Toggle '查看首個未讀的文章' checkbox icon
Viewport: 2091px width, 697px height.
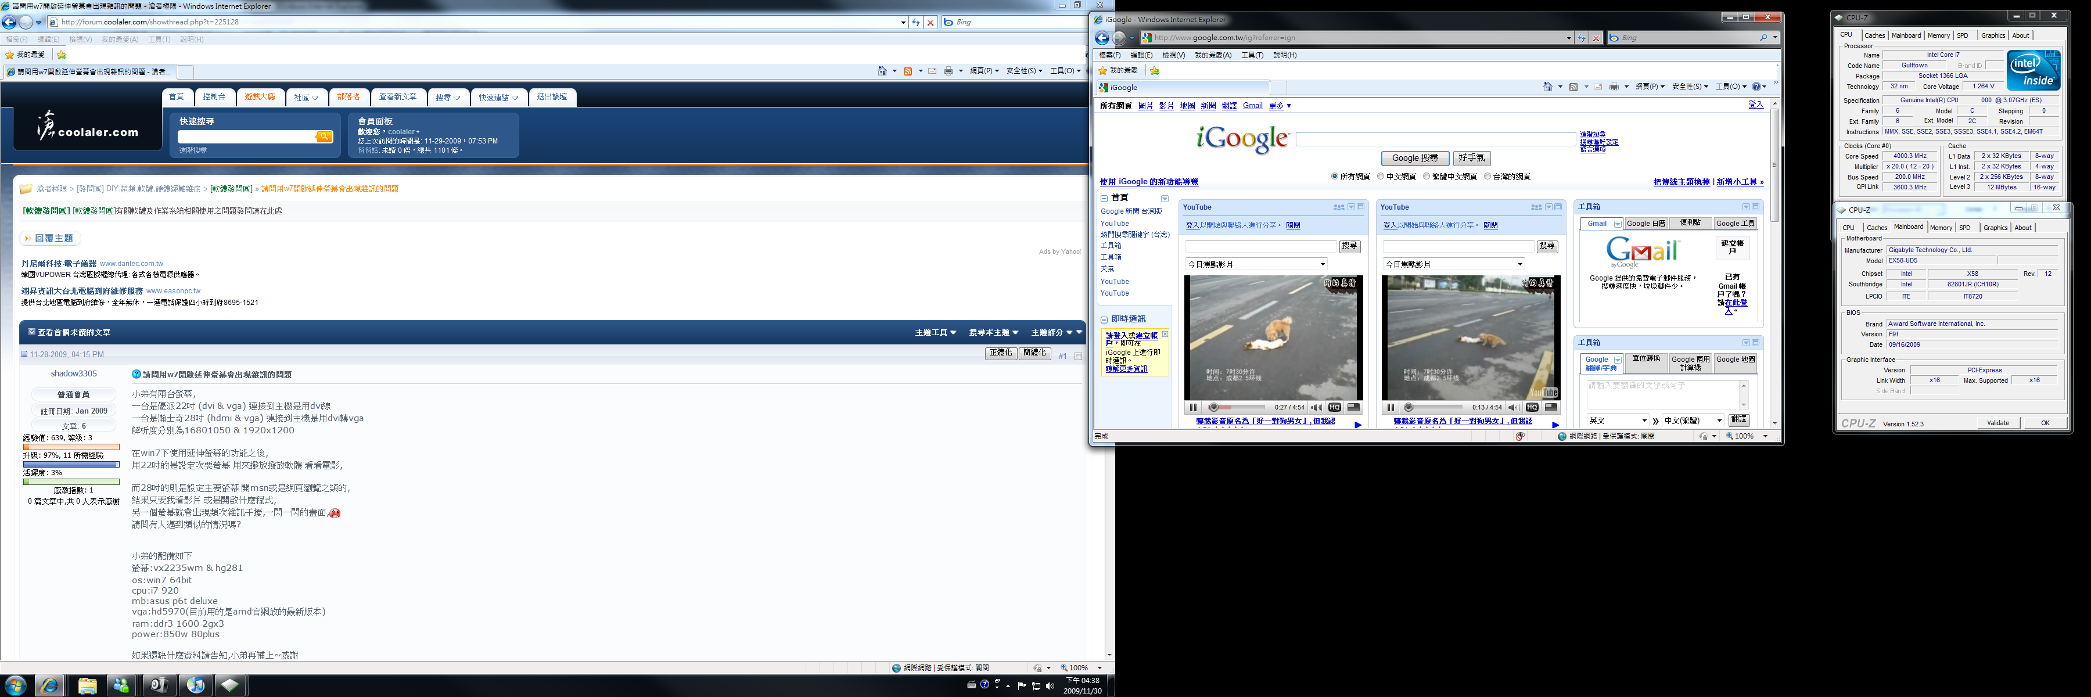(32, 332)
